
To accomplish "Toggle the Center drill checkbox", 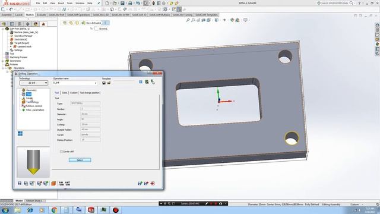I will [x=61, y=152].
